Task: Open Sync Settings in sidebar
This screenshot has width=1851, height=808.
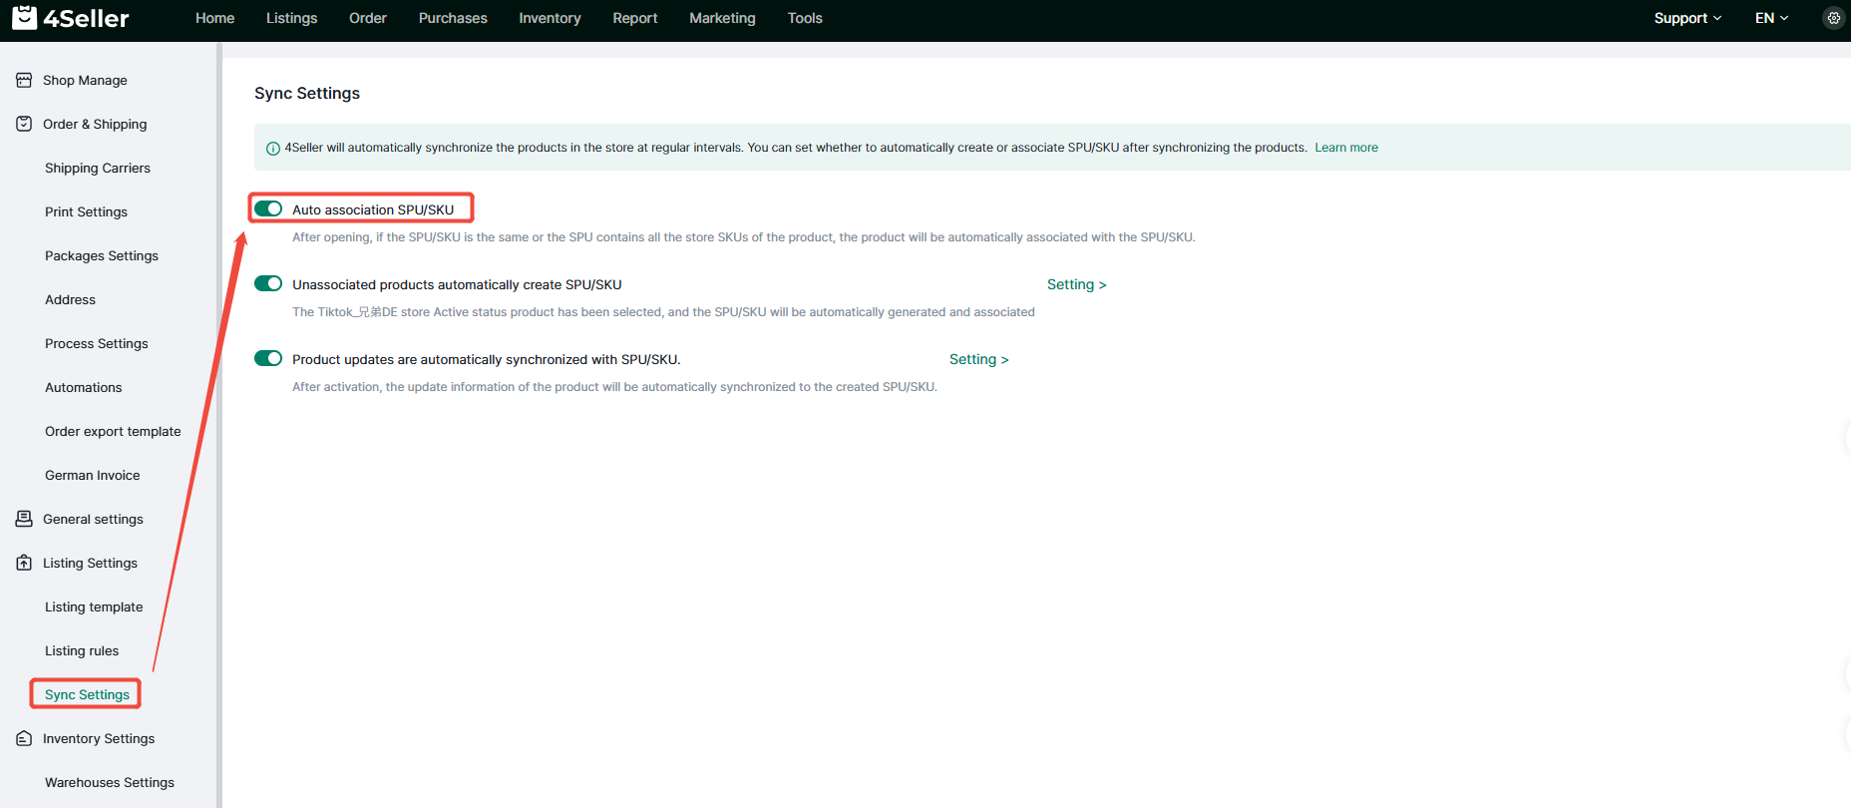Action: pos(87,694)
